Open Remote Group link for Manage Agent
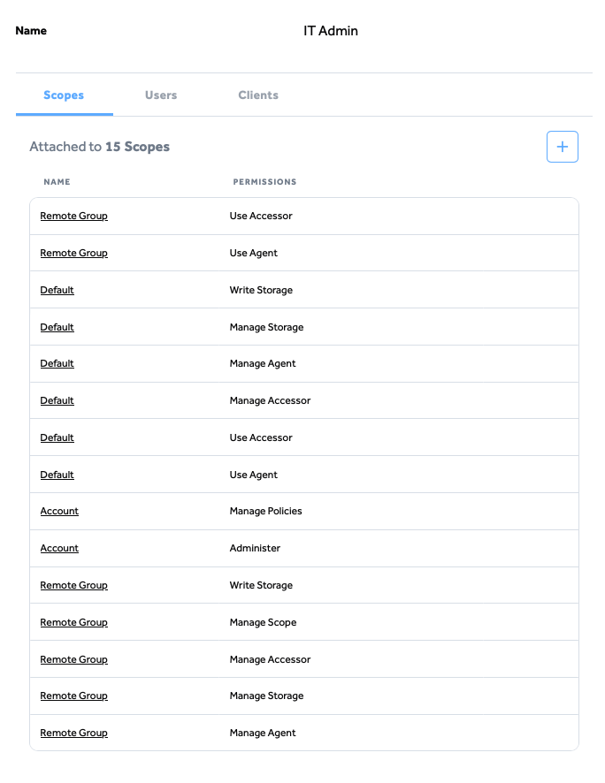This screenshot has height=783, width=605. point(74,733)
